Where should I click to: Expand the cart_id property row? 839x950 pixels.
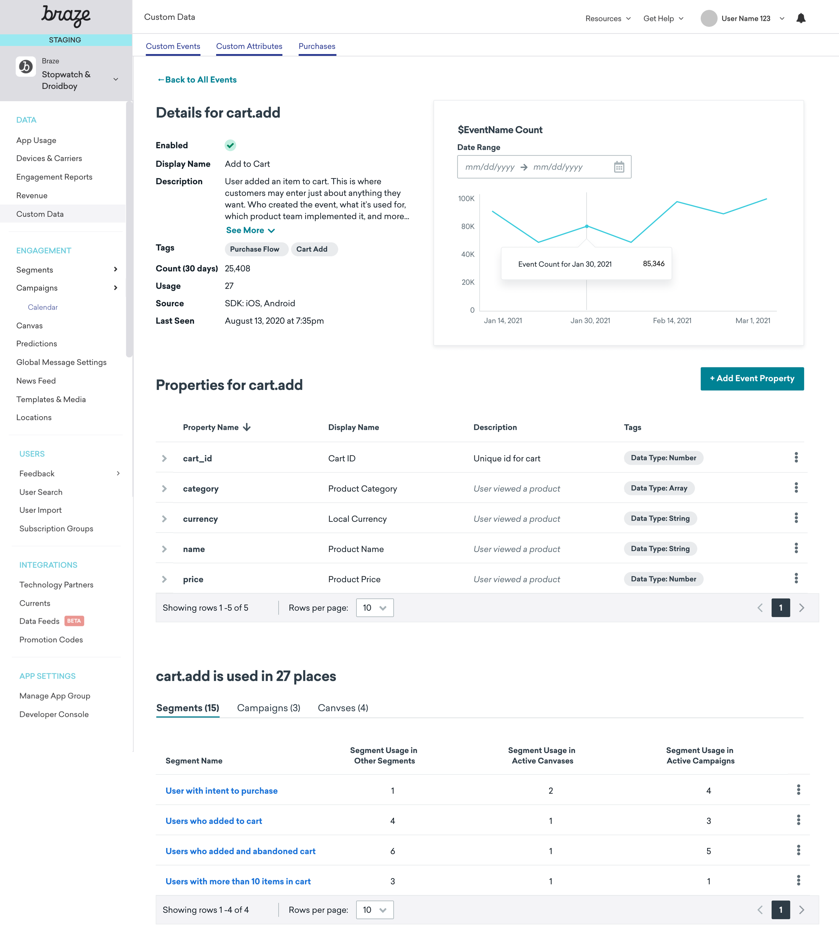click(164, 458)
